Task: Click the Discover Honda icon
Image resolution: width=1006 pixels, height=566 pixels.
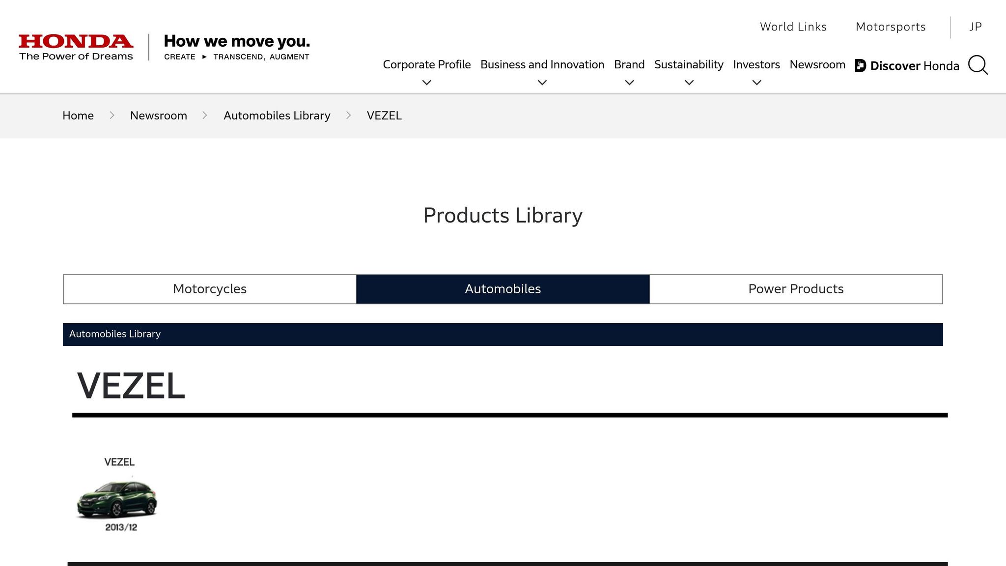Action: pos(860,65)
